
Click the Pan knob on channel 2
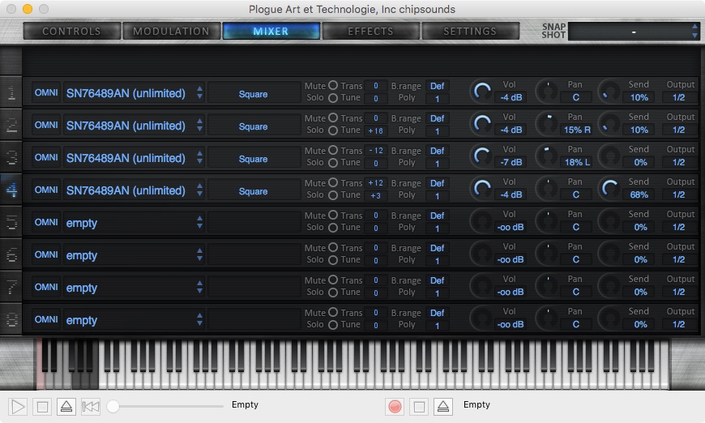tap(549, 124)
